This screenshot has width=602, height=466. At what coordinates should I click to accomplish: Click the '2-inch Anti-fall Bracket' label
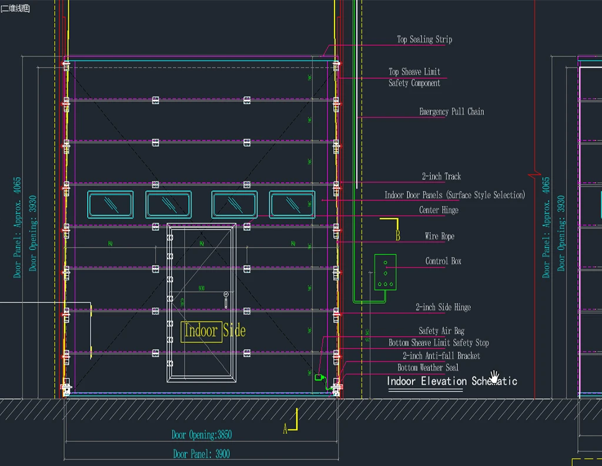[x=441, y=356]
